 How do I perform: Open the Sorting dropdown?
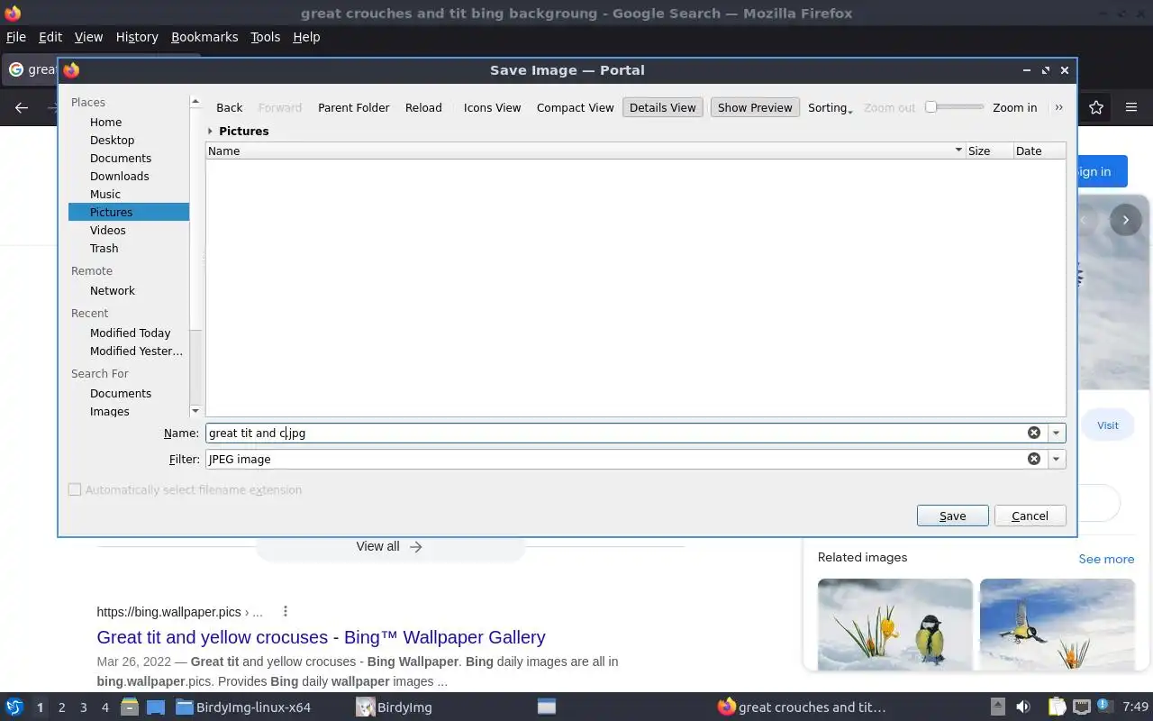(830, 107)
